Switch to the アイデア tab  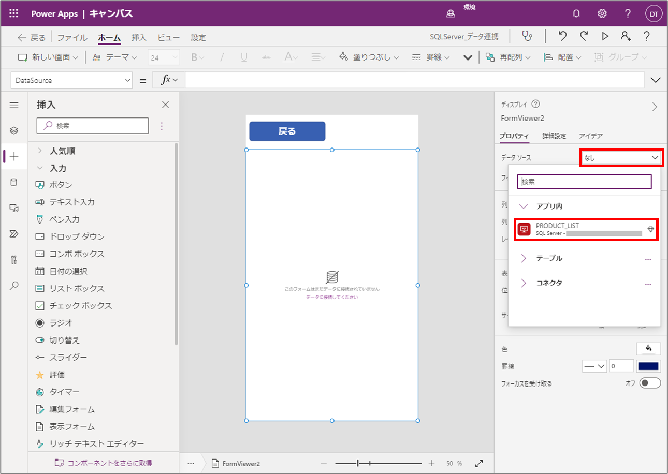pos(591,136)
